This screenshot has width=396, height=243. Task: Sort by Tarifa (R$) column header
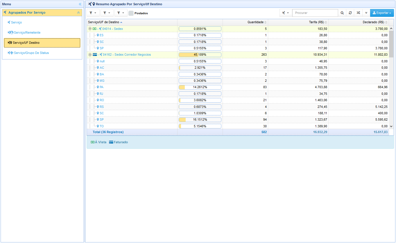pyautogui.click(x=298, y=22)
